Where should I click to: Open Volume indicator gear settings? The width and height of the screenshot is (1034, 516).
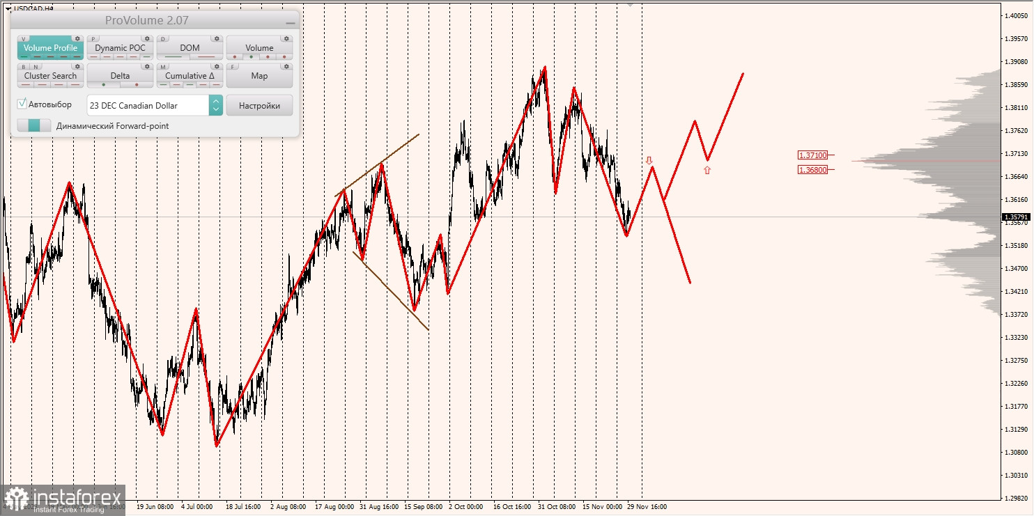286,38
